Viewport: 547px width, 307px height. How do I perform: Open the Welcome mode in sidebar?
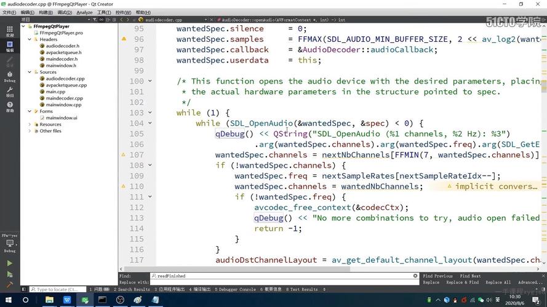pyautogui.click(x=9, y=30)
